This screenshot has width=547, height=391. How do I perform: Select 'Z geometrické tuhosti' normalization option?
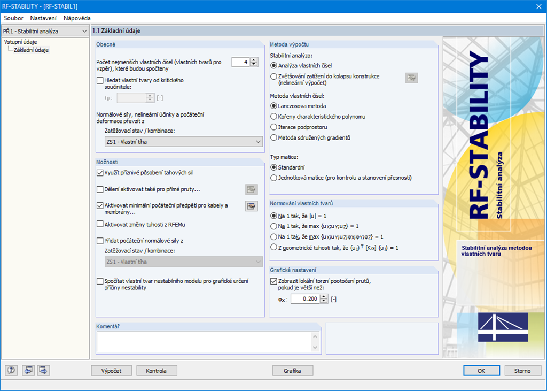point(274,248)
